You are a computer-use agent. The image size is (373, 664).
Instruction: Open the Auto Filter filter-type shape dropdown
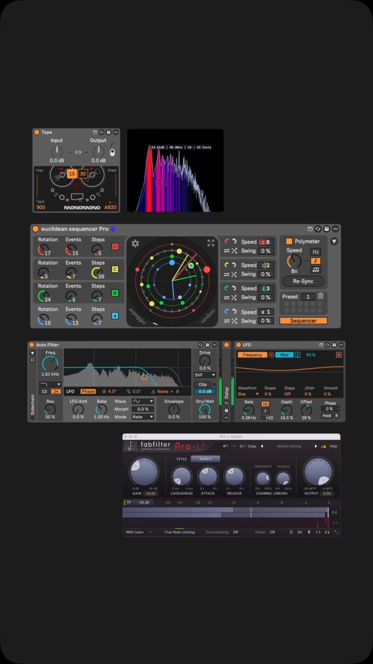point(50,384)
